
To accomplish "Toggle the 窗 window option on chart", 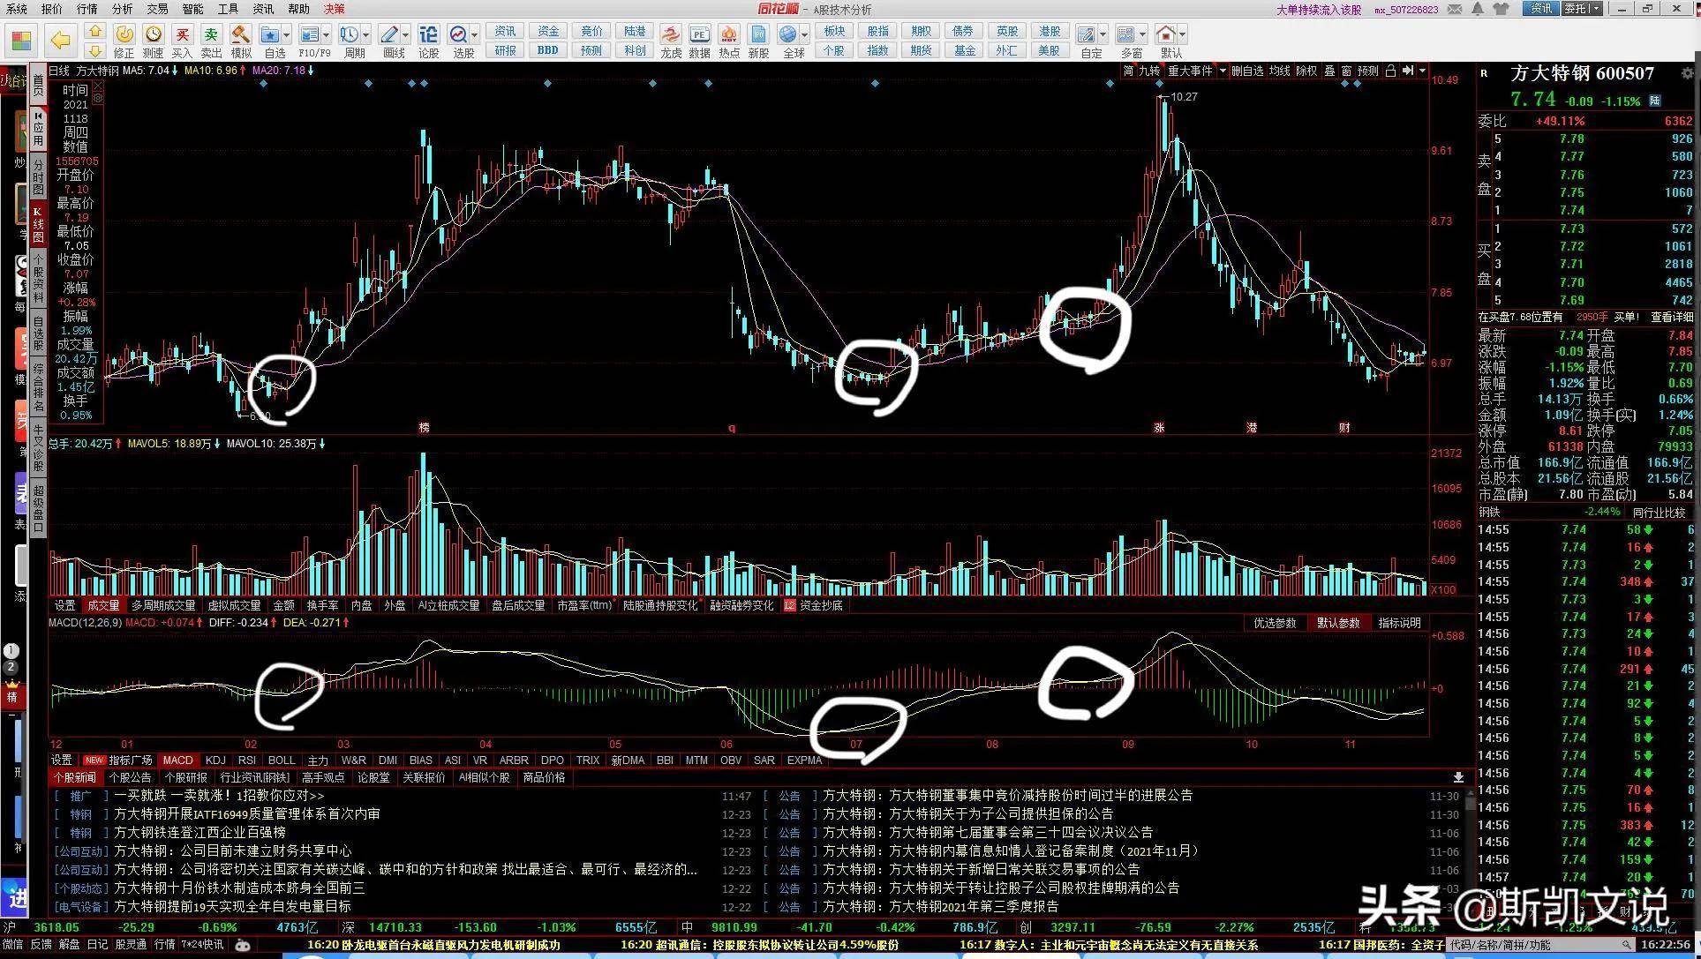I will click(1346, 71).
